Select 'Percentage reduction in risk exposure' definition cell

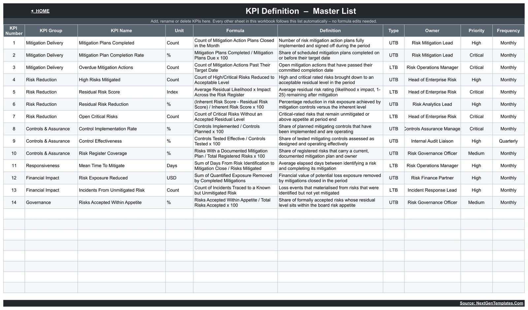click(x=330, y=104)
